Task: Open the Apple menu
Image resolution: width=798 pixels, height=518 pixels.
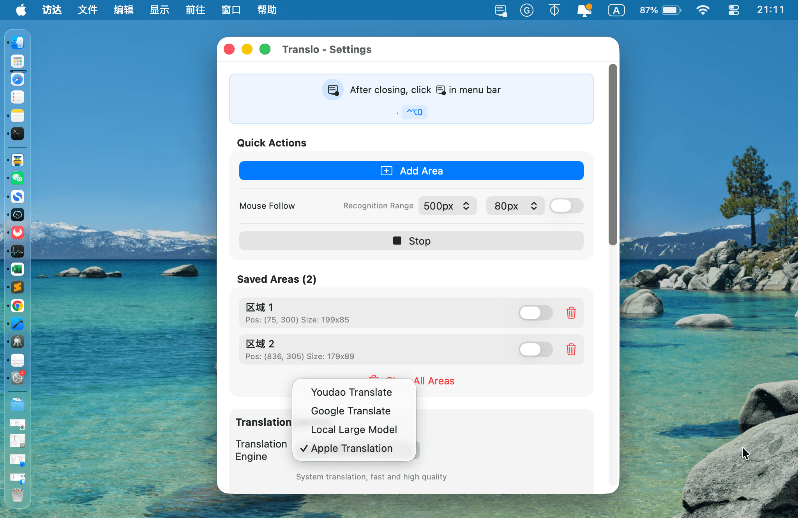Action: (21, 10)
